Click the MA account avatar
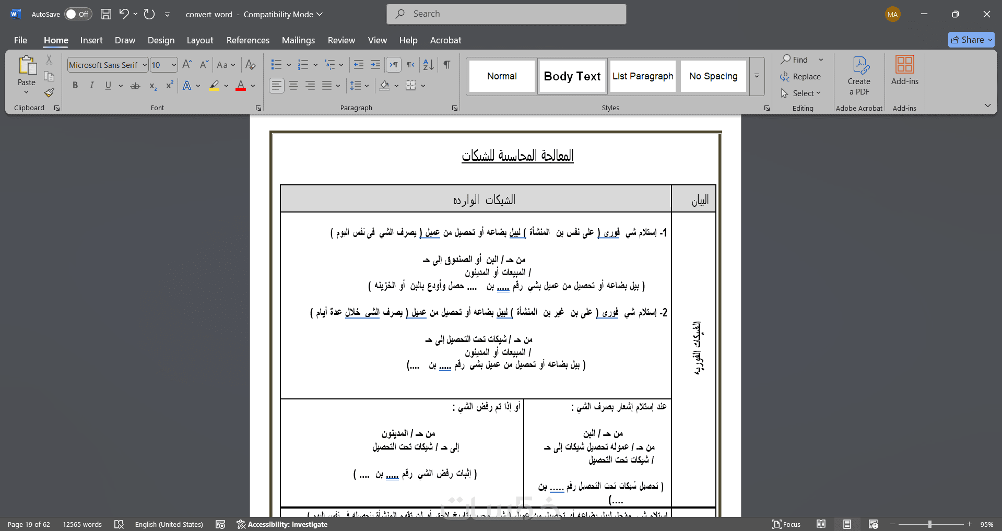This screenshot has height=531, width=1002. point(893,14)
